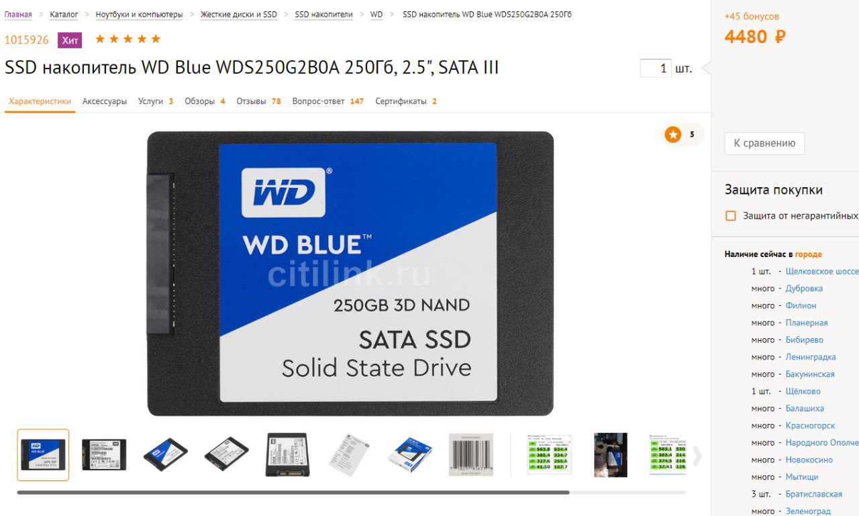Click the городе location link

click(808, 254)
